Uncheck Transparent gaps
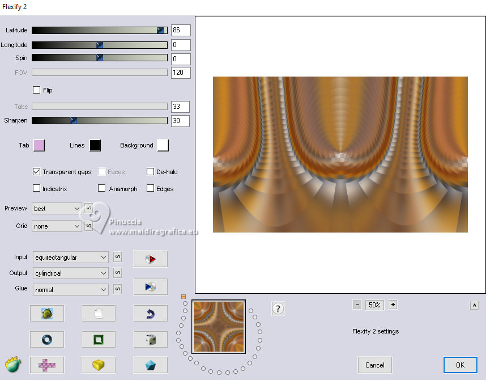The width and height of the screenshot is (486, 380). tap(37, 172)
